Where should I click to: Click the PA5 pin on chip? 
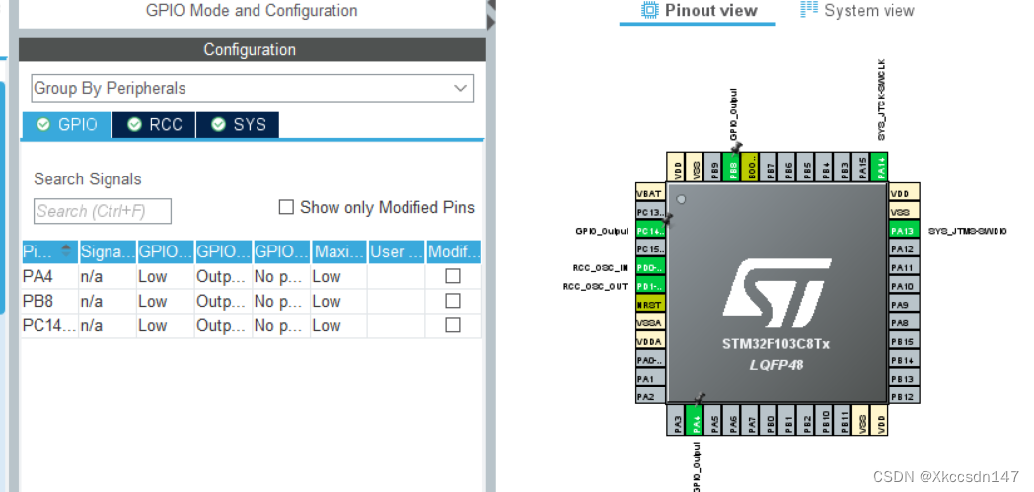[713, 420]
